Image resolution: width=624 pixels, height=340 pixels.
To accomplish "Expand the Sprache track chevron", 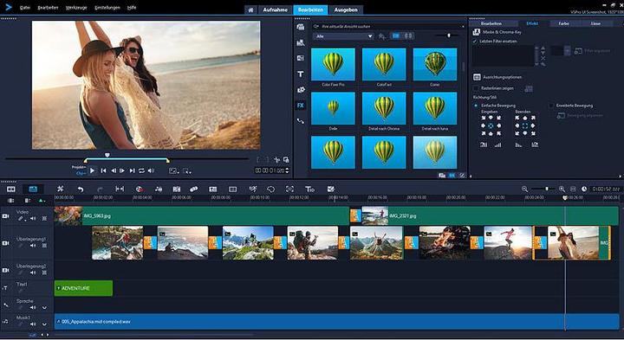I will [44, 307].
